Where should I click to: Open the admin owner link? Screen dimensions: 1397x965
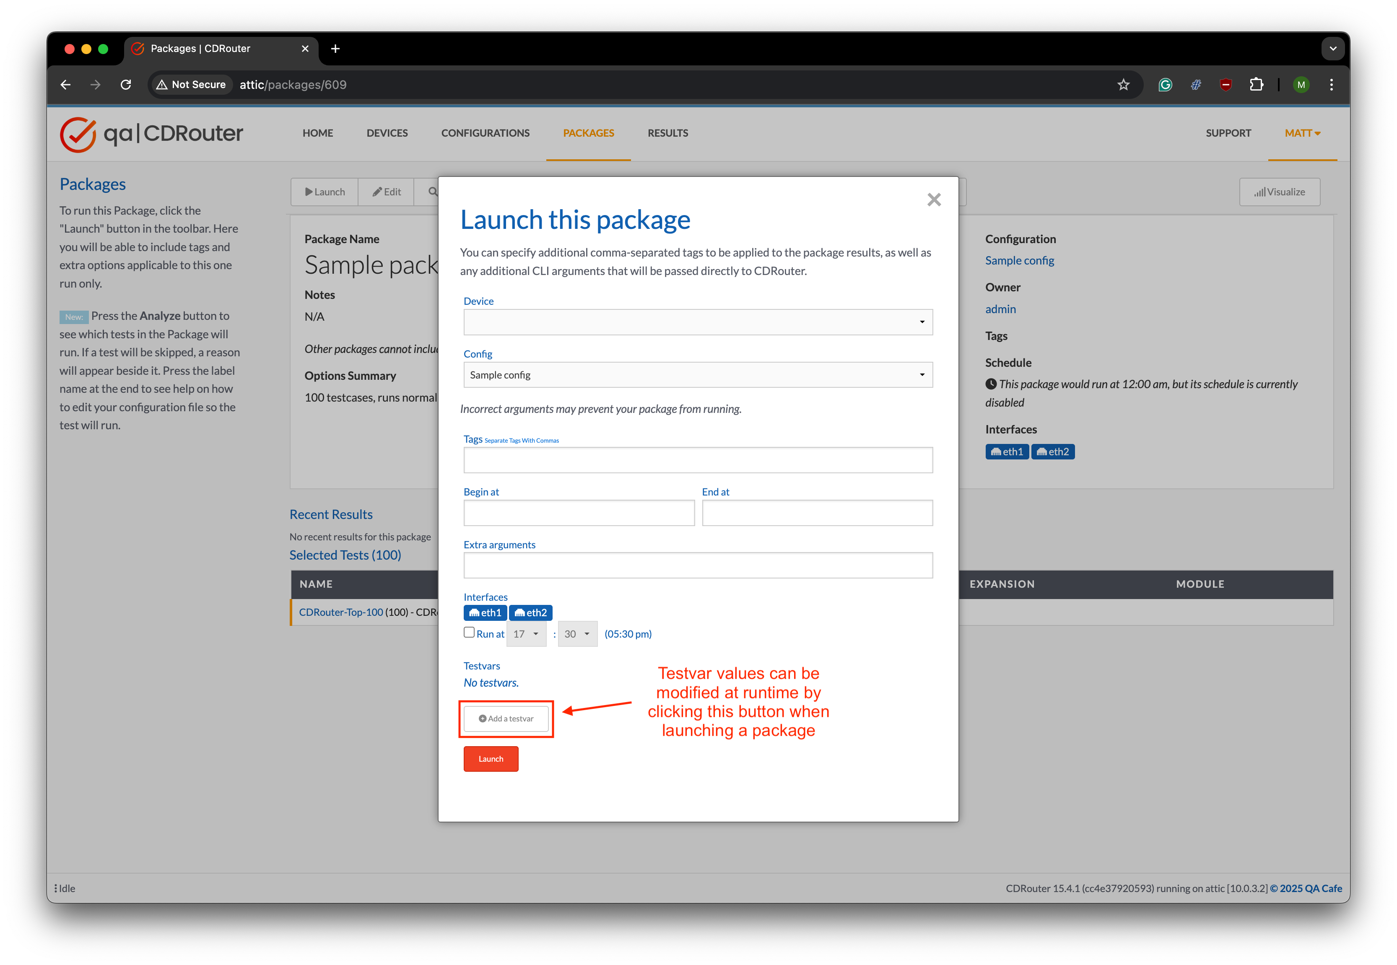pos(1000,309)
